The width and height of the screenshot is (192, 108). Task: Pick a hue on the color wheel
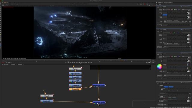(159, 67)
